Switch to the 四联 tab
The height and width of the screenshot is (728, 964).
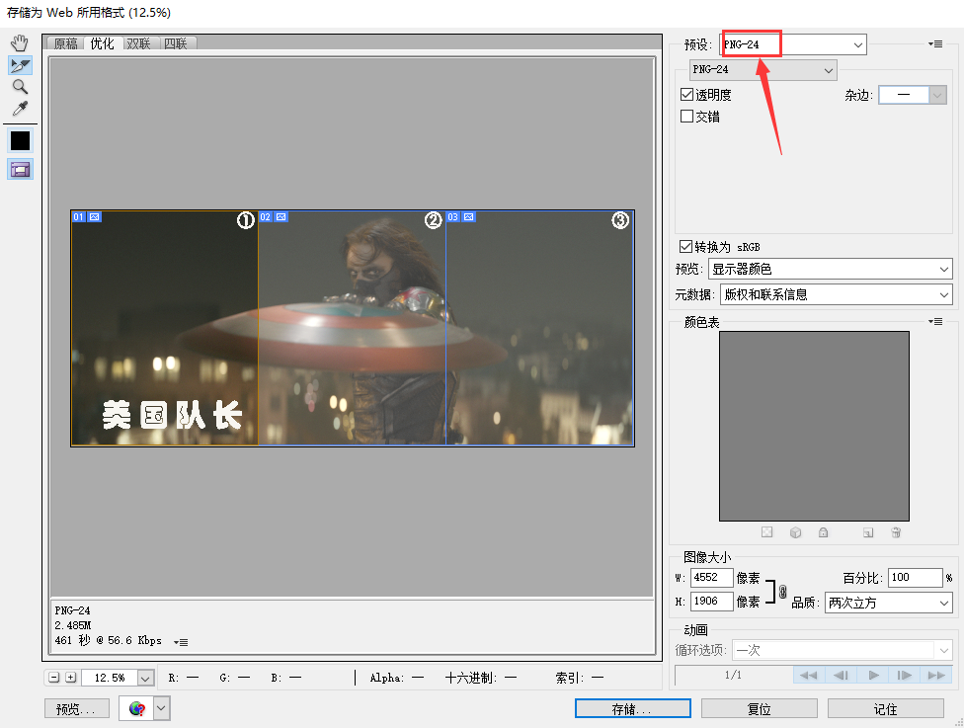[x=176, y=43]
